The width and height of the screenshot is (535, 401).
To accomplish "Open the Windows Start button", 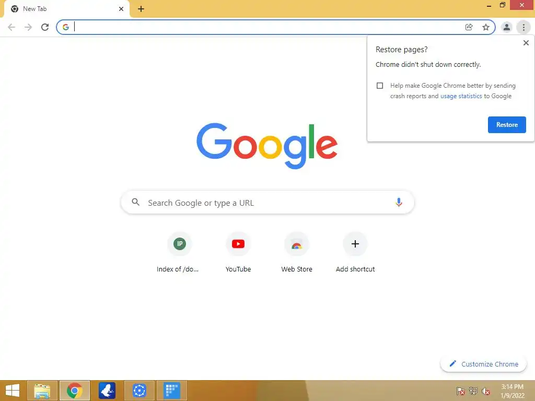I will click(x=13, y=391).
